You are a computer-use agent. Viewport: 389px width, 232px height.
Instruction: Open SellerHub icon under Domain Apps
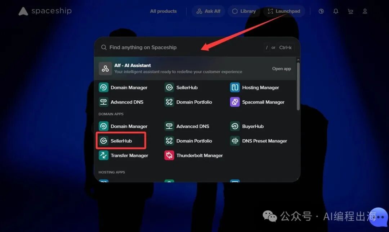[x=103, y=141]
